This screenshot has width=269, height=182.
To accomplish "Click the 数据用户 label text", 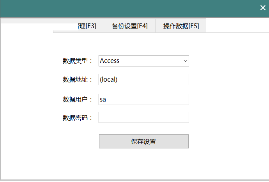I will pyautogui.click(x=78, y=100).
